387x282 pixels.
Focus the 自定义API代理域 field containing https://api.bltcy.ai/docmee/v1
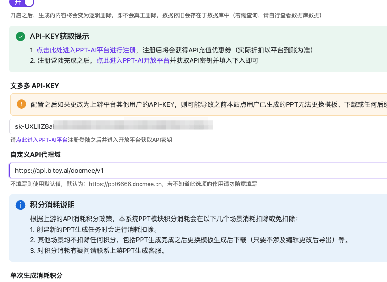pyautogui.click(x=198, y=171)
